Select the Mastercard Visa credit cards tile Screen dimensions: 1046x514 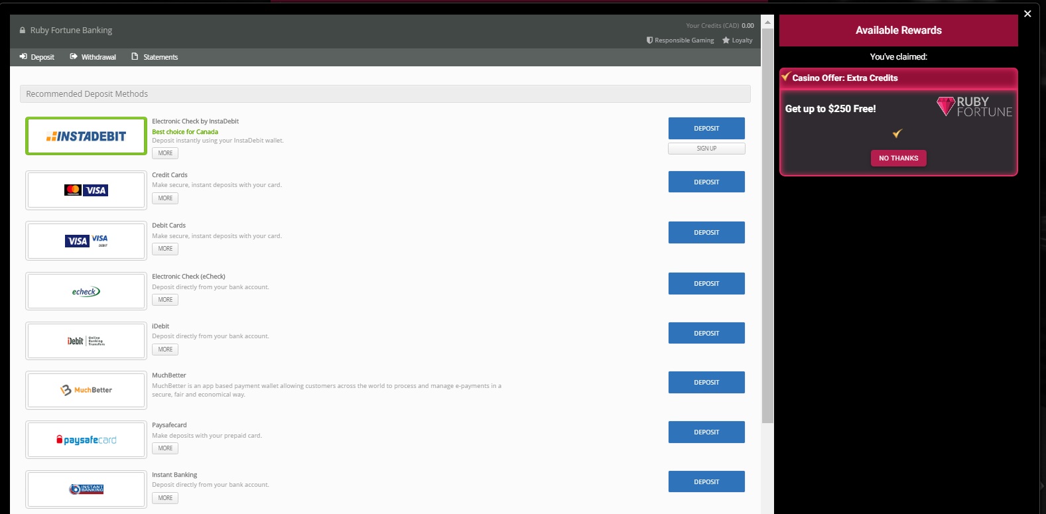(x=86, y=190)
